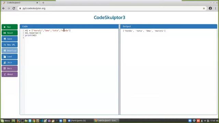
Task: Click the shield tray icon
Action: 194,121
